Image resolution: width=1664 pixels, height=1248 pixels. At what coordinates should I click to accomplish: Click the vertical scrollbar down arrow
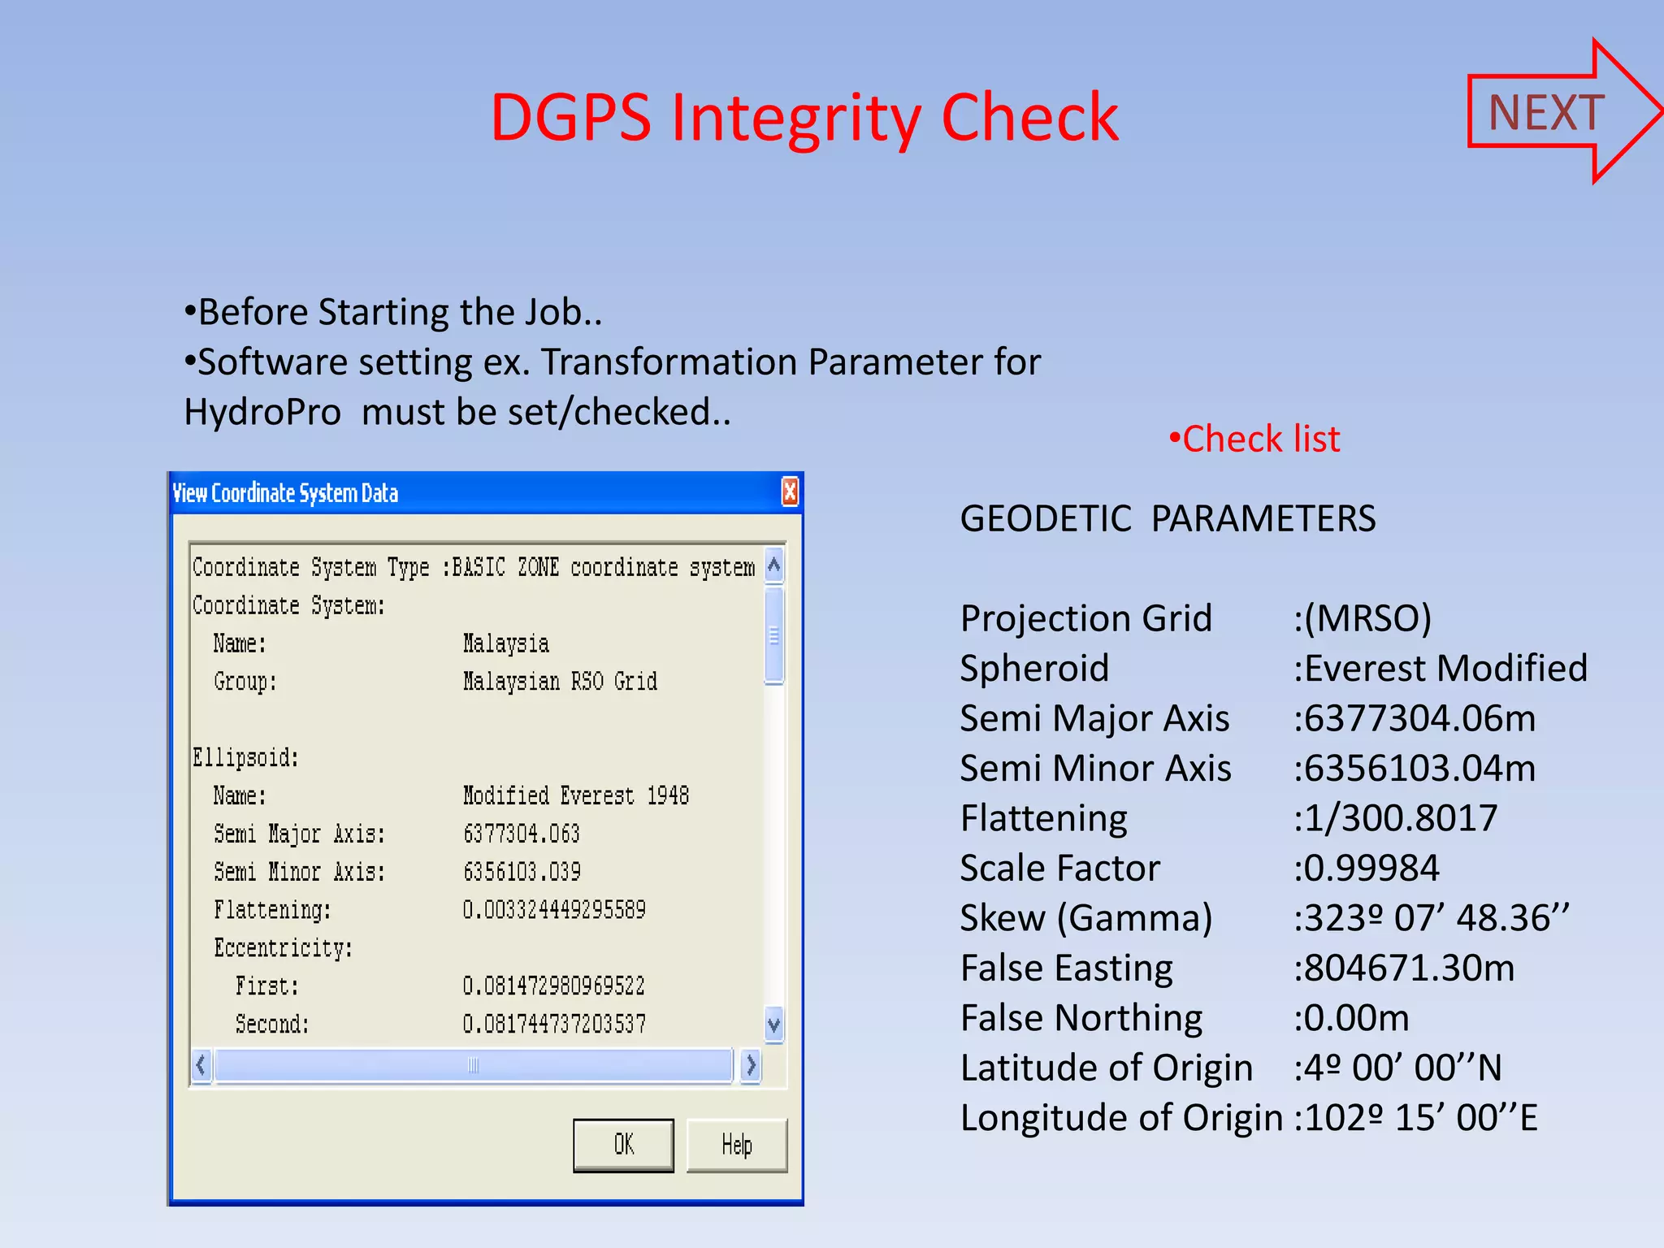click(774, 1024)
